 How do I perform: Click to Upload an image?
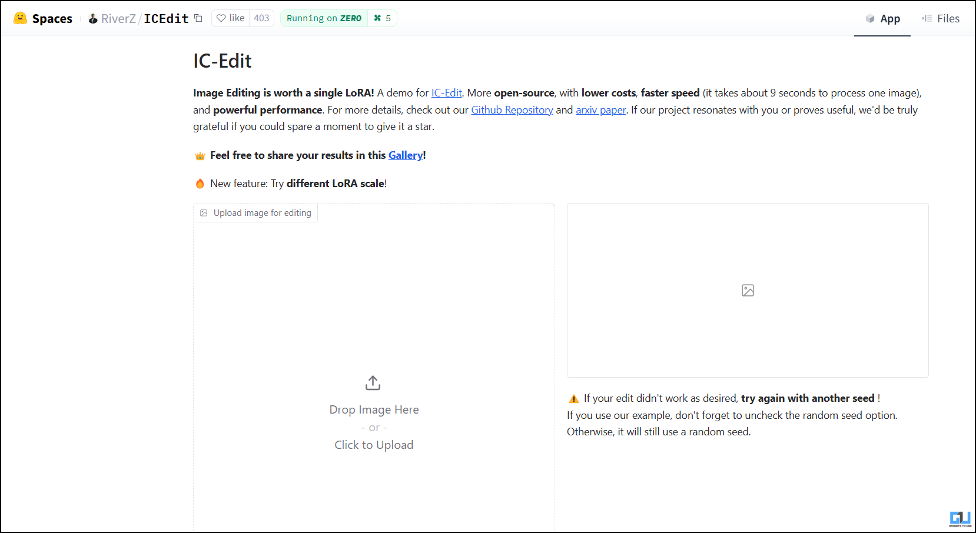(x=374, y=445)
